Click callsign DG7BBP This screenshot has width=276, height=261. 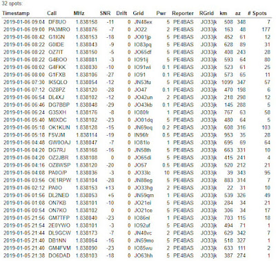click(59, 105)
